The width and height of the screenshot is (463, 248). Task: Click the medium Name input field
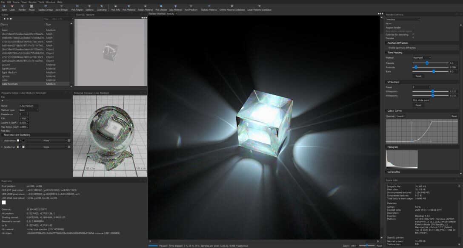click(29, 106)
